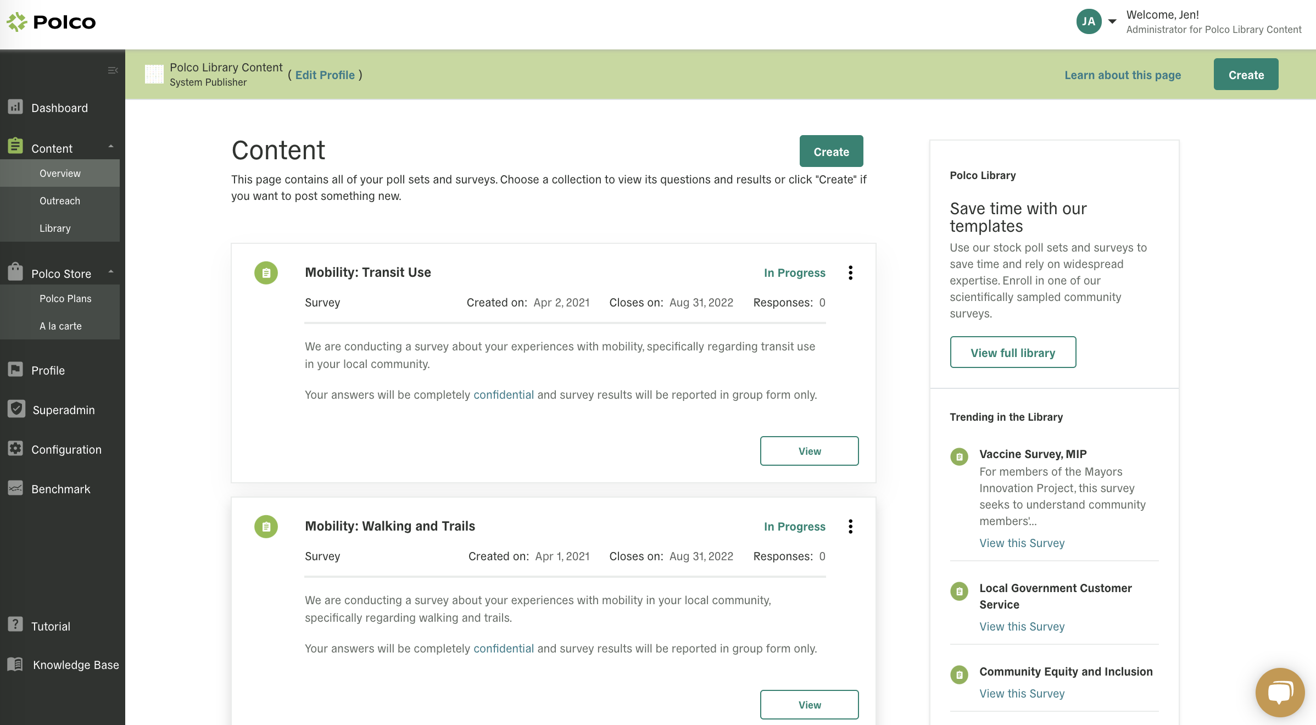Click survey icon beside Mobility: Walking and Trails
1316x725 pixels.
[x=266, y=527]
